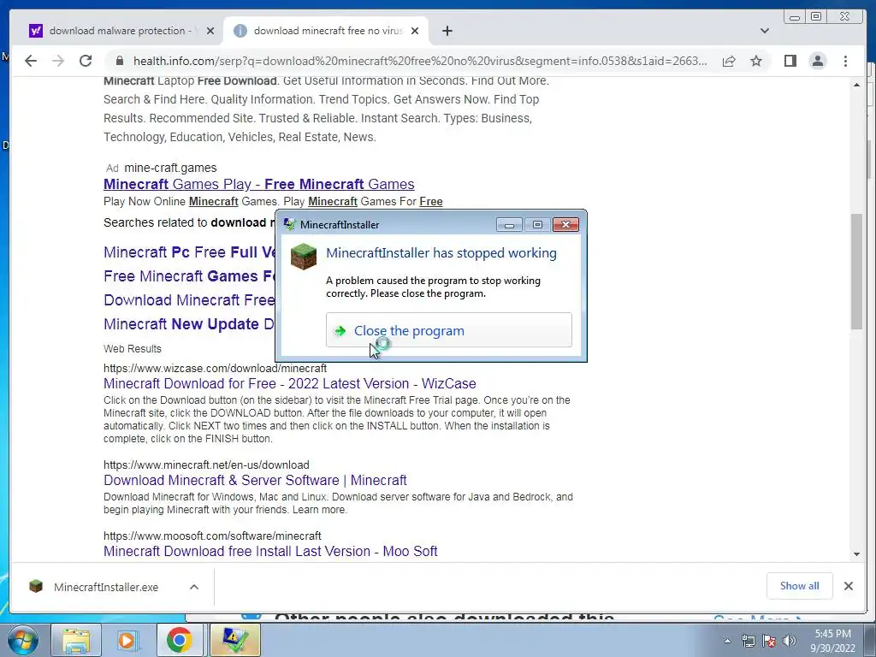The width and height of the screenshot is (876, 657).
Task: Open the Moo Soft Minecraft Download result
Action: (270, 551)
